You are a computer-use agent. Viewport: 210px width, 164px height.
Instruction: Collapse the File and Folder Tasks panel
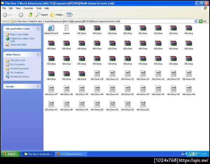38,28
